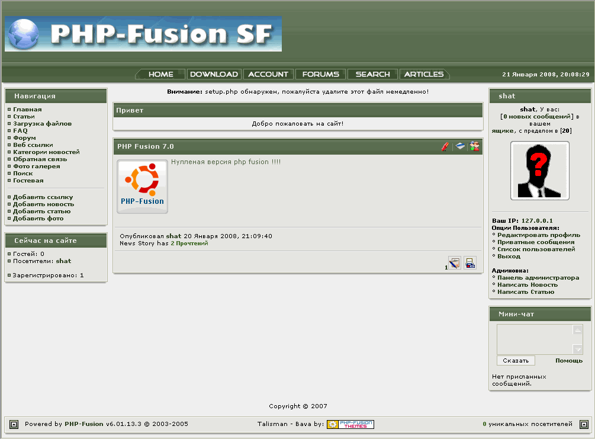This screenshot has width=595, height=439.
Task: Click the IP address 127.0.0.1
Action: pos(537,221)
